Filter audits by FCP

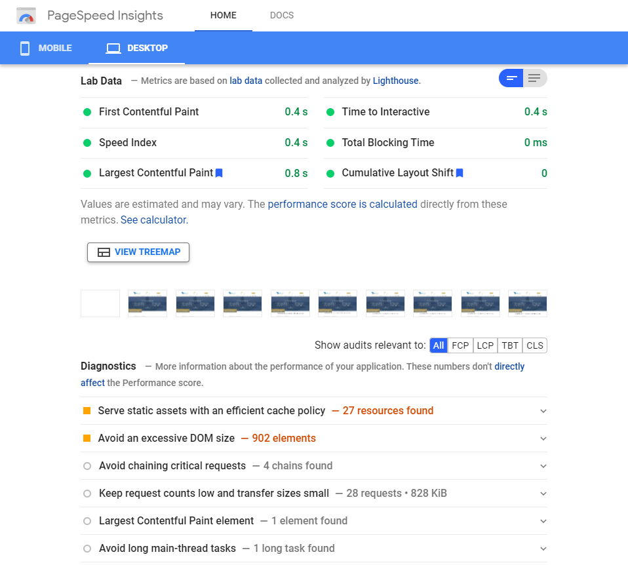460,345
